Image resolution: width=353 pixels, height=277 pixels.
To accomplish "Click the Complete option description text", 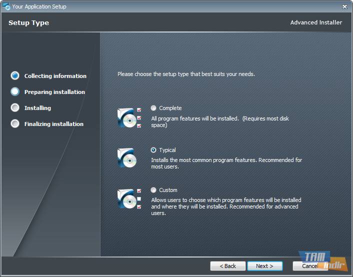I will pyautogui.click(x=220, y=121).
